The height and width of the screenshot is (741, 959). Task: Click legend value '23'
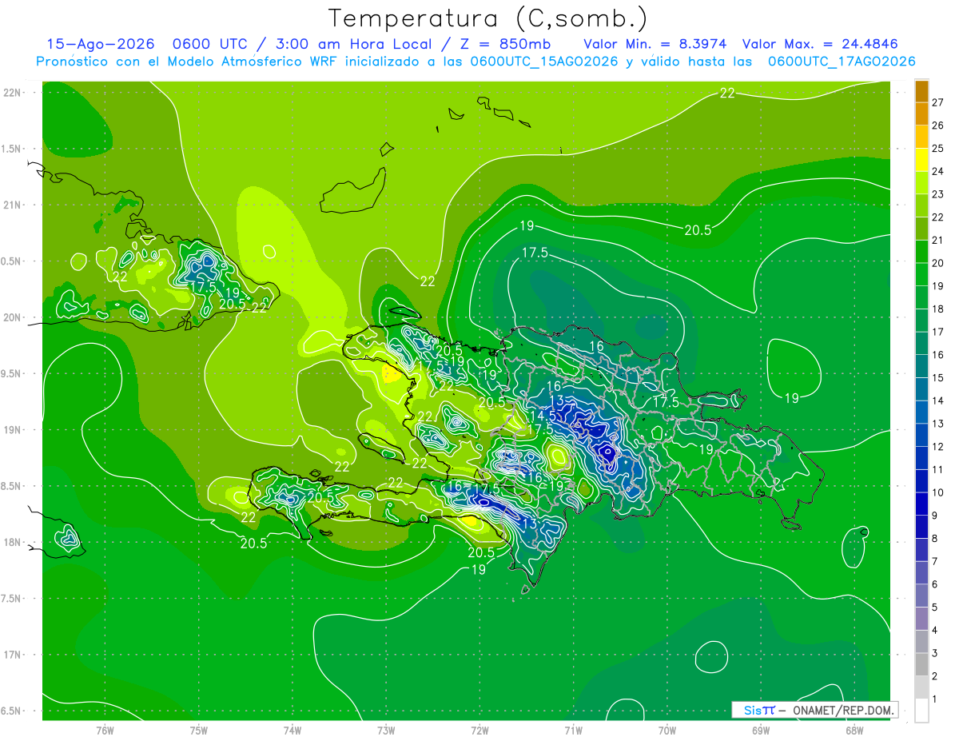938,194
